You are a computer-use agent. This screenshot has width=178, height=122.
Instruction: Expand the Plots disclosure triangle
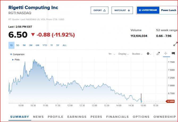pos(13,60)
